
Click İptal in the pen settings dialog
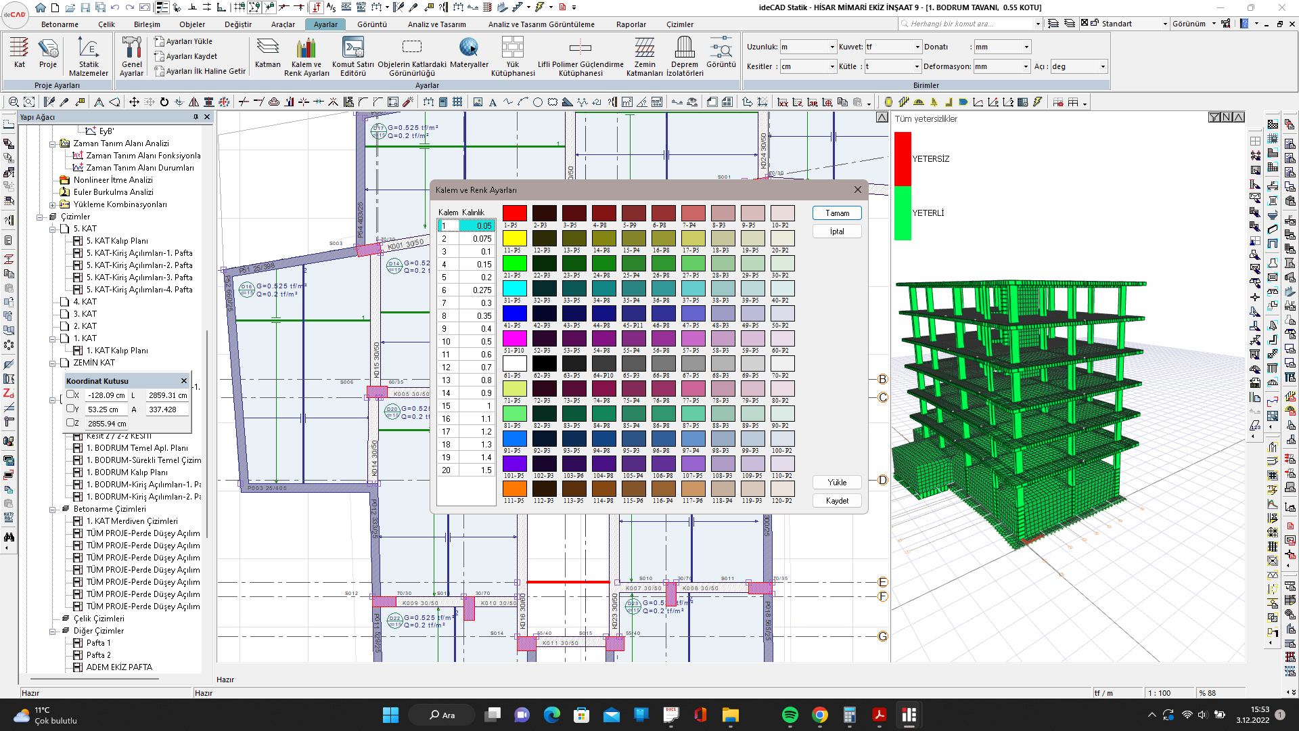pos(837,231)
